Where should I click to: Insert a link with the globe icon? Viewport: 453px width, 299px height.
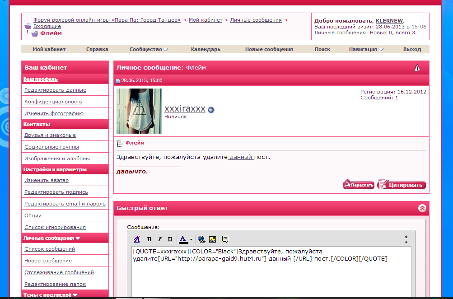(x=201, y=239)
